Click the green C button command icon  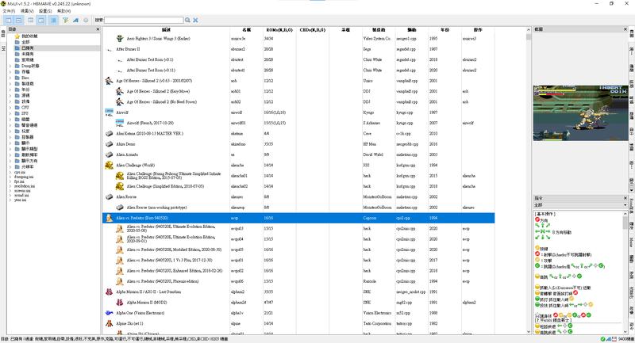point(537,266)
